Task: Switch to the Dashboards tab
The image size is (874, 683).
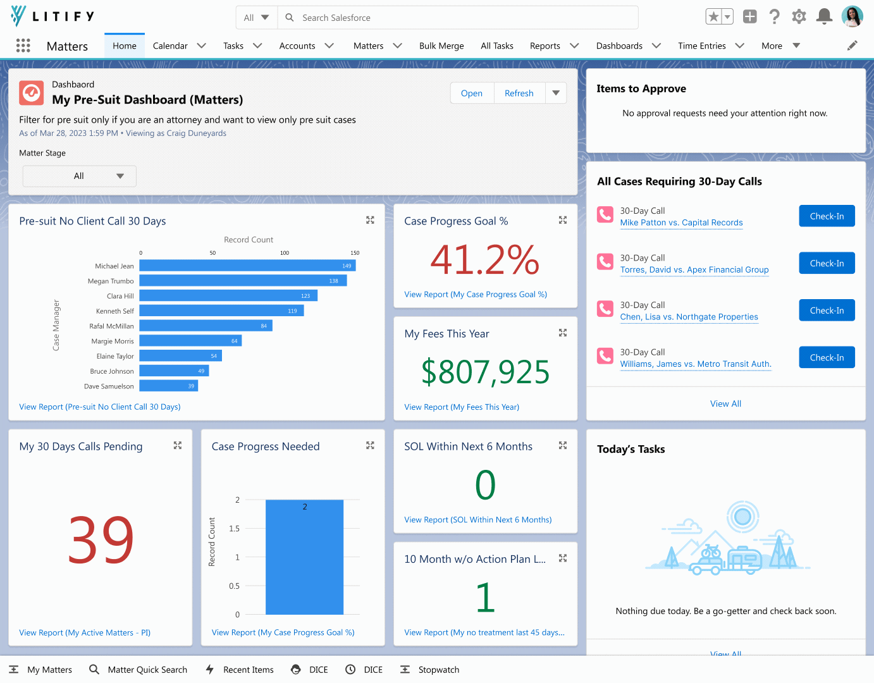Action: [619, 46]
